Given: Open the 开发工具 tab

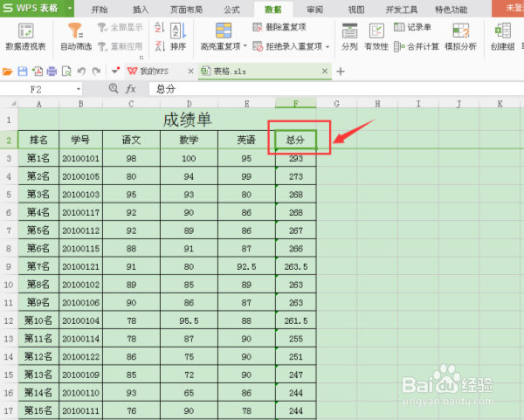Looking at the screenshot, I should click(x=402, y=10).
